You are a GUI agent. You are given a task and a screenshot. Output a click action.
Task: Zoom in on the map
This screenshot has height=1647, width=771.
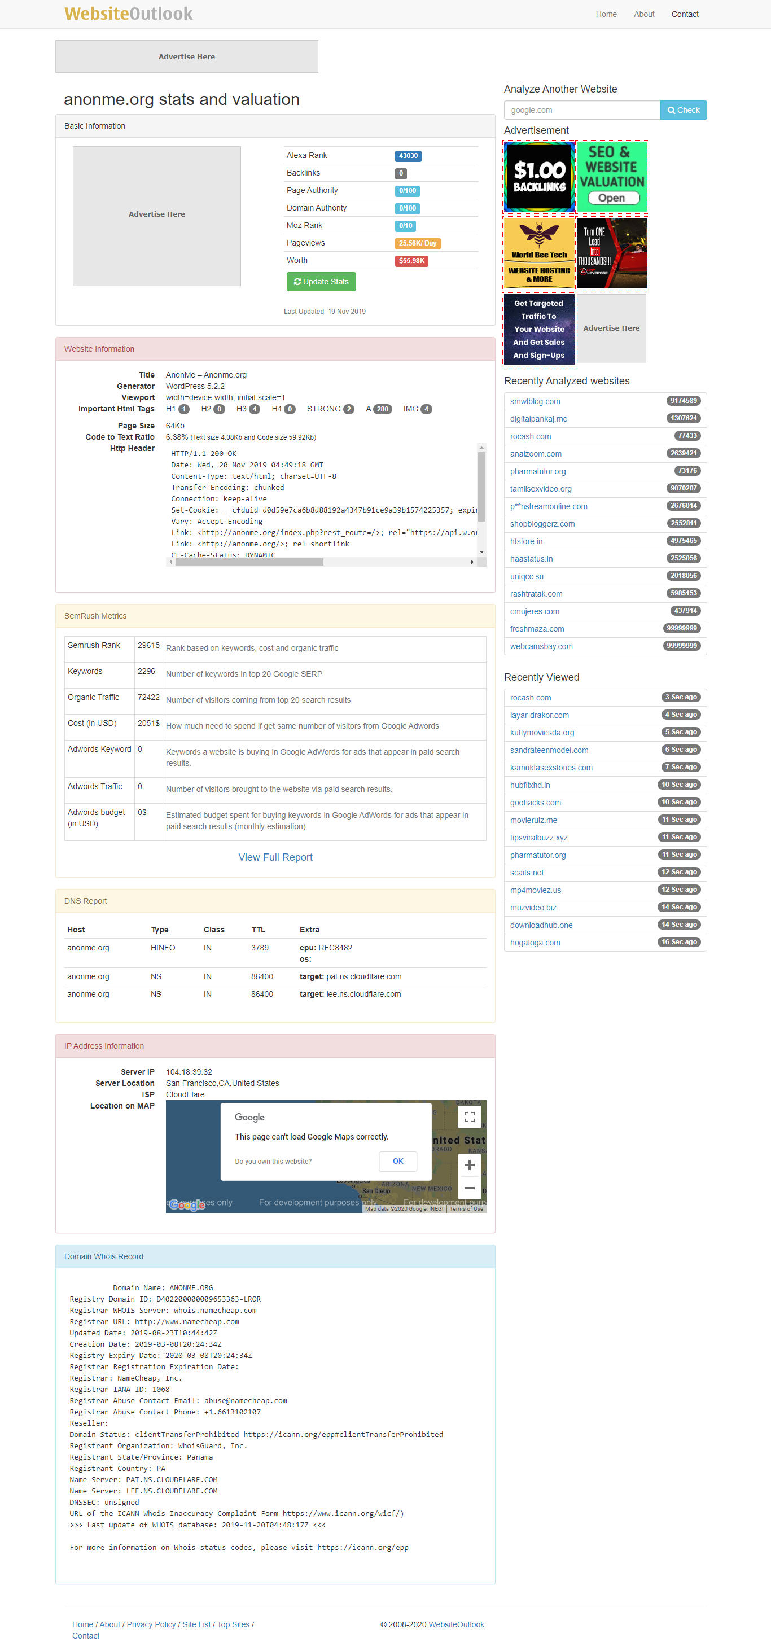coord(468,1164)
